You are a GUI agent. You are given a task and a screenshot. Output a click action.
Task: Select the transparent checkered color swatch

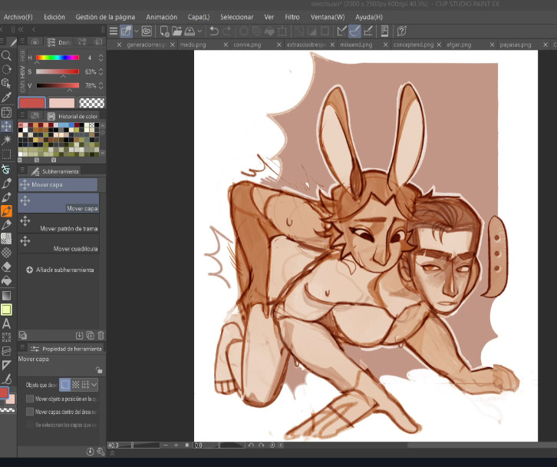point(91,103)
